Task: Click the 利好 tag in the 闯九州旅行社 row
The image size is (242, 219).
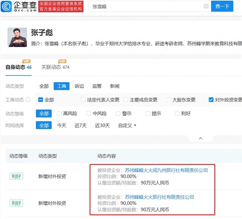Action: coord(16,176)
